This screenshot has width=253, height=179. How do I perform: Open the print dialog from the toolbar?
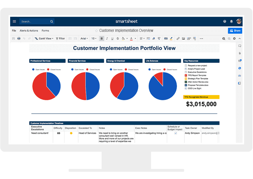coord(19,38)
